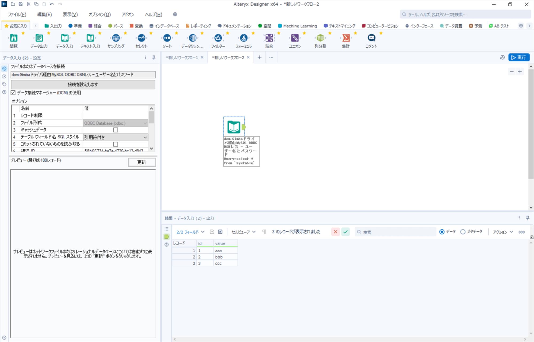The height and width of the screenshot is (342, 534).
Task: Click the 更新 preview refresh button
Action: tap(142, 162)
